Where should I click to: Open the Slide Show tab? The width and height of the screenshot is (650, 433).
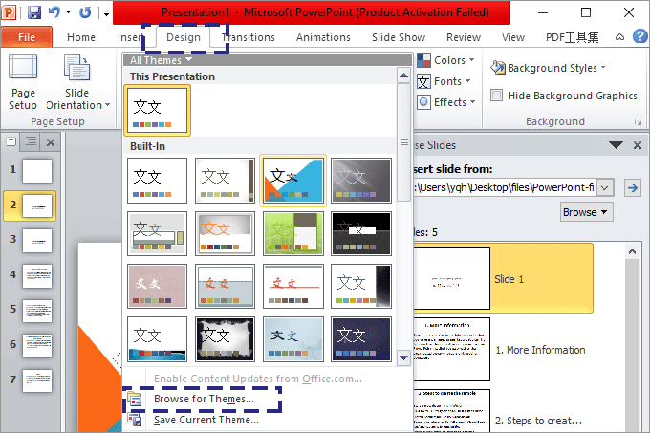(399, 37)
